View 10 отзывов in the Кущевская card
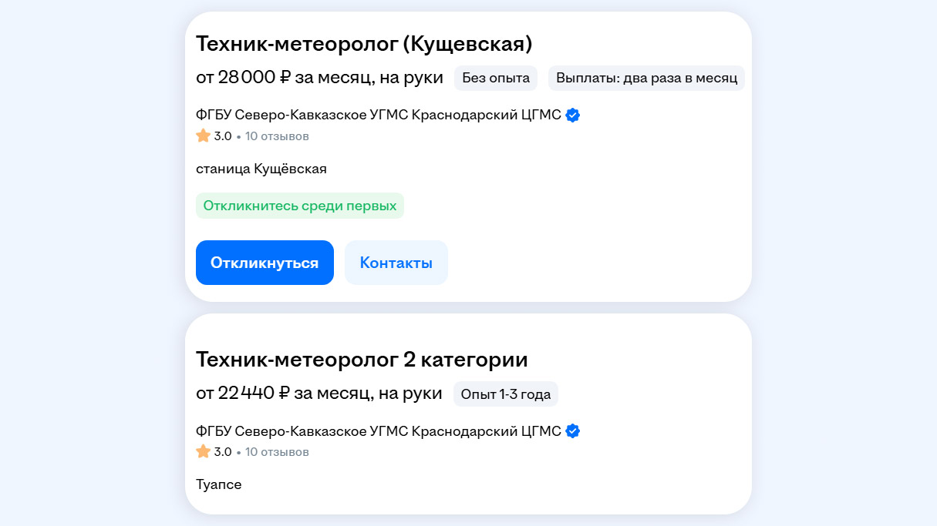This screenshot has height=526, width=937. click(x=277, y=136)
